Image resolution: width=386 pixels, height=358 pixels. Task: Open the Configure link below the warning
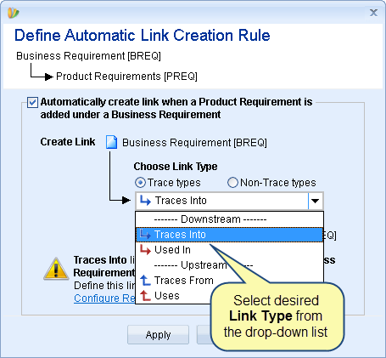[x=104, y=298]
